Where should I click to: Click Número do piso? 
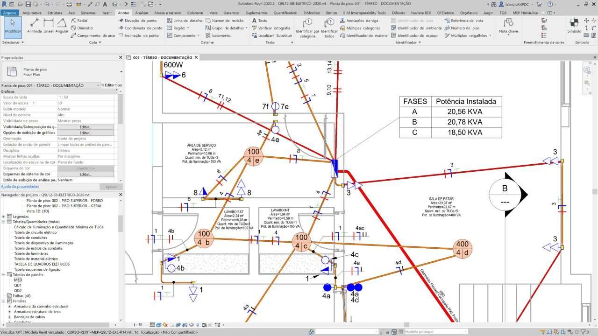(x=462, y=28)
